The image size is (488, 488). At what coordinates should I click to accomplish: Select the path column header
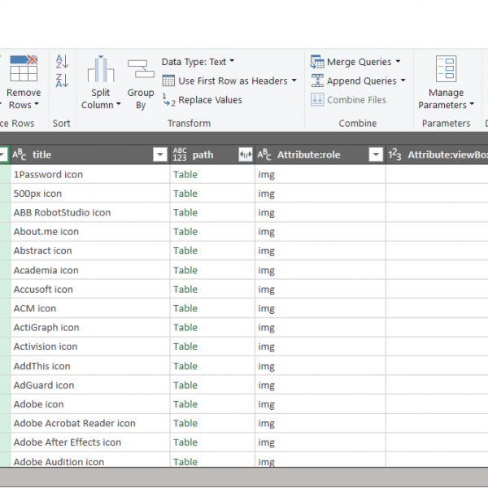click(x=212, y=155)
